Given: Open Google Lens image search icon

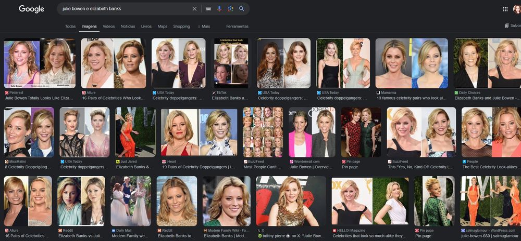Looking at the screenshot, I should 230,9.
